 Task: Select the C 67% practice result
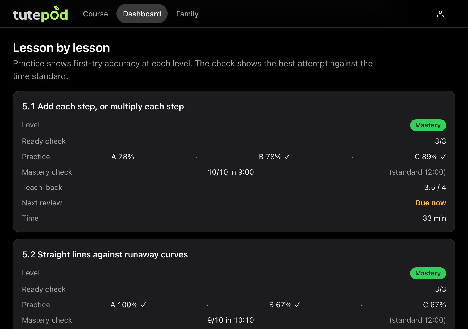pyautogui.click(x=434, y=305)
